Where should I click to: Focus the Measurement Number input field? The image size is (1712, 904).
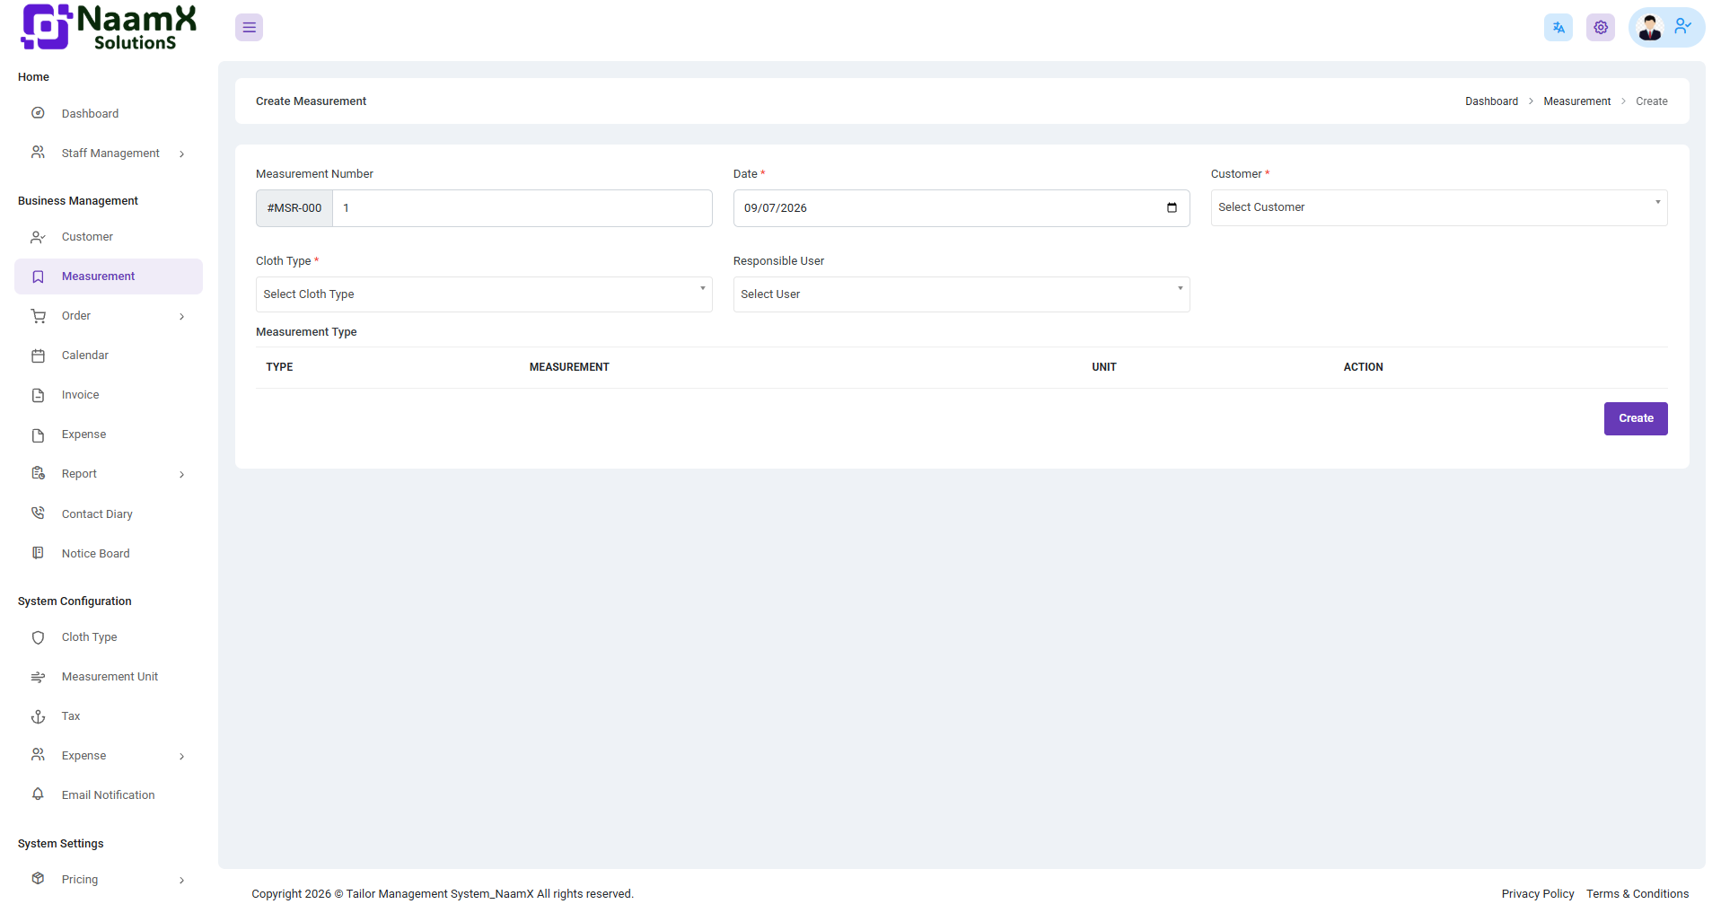point(522,208)
